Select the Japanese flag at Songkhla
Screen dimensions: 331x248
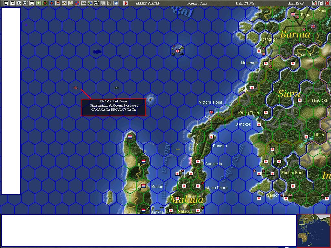pos(198,161)
